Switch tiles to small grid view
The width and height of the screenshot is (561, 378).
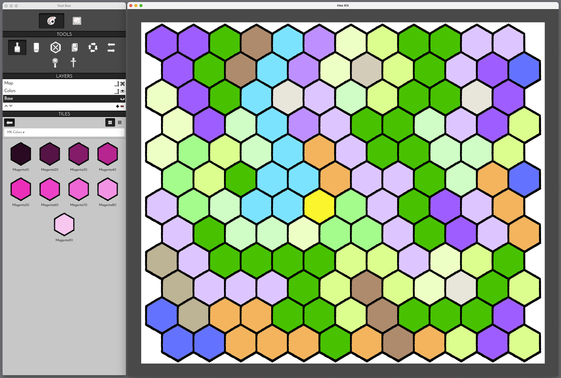pos(120,123)
